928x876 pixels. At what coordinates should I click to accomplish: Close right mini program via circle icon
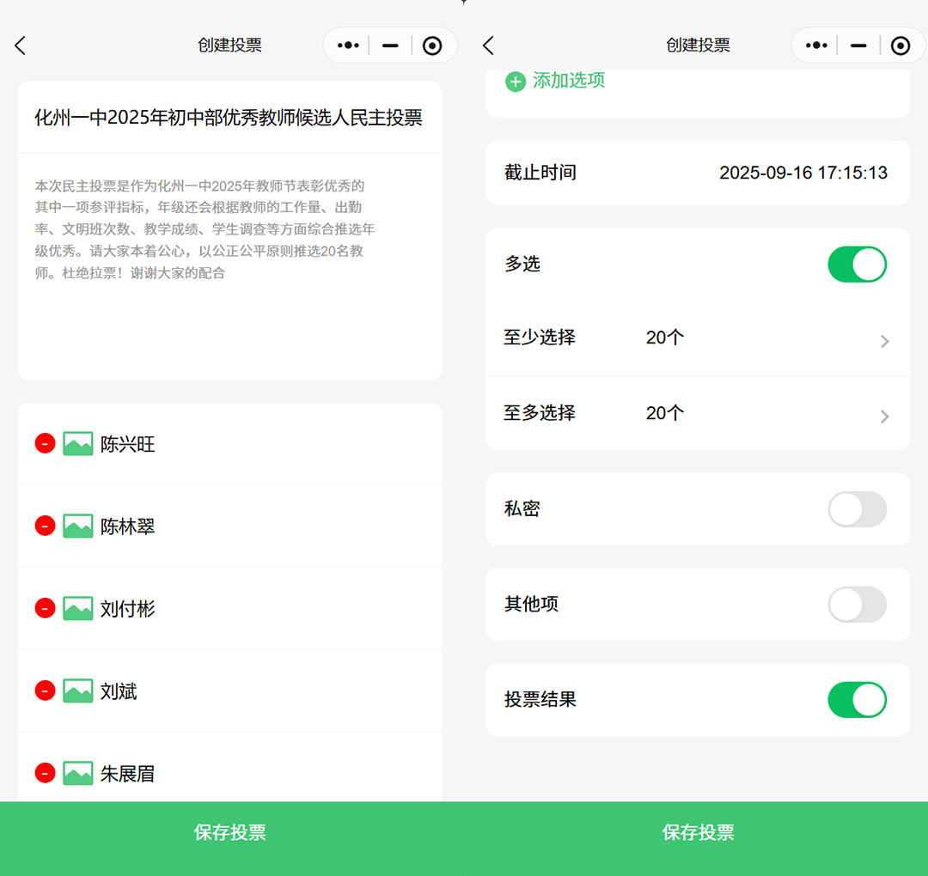pyautogui.click(x=901, y=46)
